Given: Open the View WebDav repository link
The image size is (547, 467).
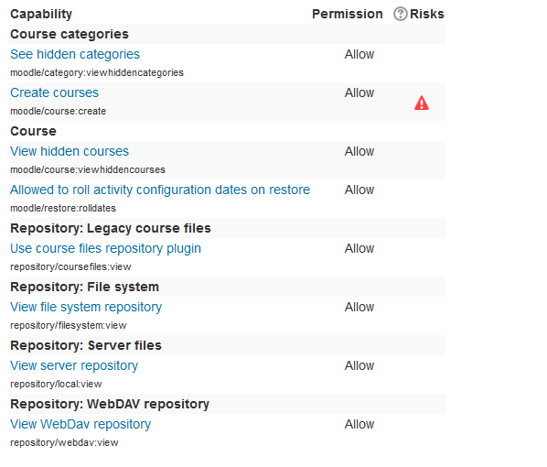Looking at the screenshot, I should click(80, 425).
